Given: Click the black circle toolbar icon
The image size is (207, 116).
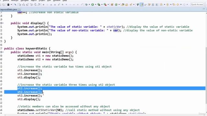Looking at the screenshot, I should coord(8,5).
